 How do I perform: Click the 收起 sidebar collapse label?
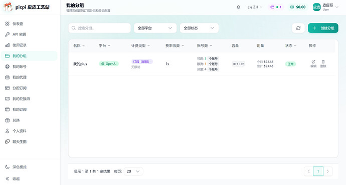16,178
